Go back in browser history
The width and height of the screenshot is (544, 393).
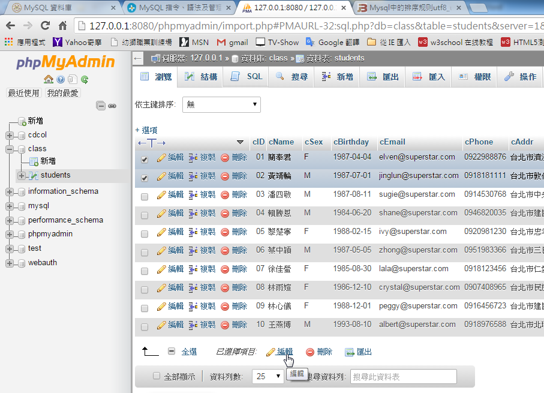11,25
